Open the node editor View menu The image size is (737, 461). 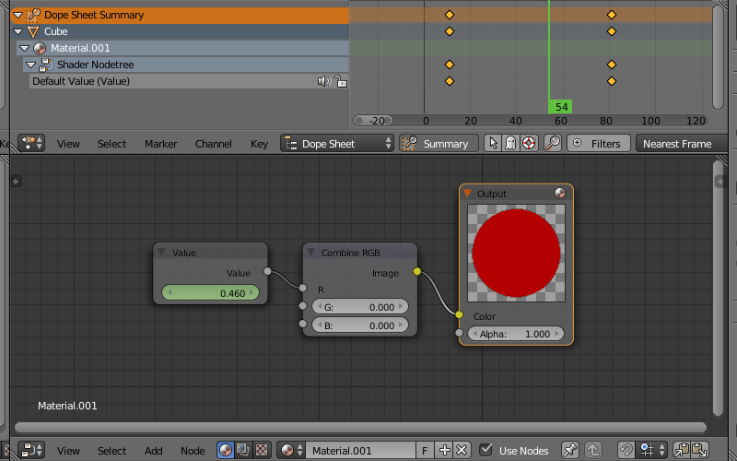tap(68, 451)
